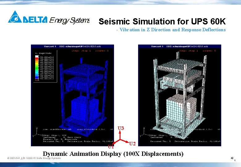Click 'Step: Step 1' text in right viewport

(188, 51)
